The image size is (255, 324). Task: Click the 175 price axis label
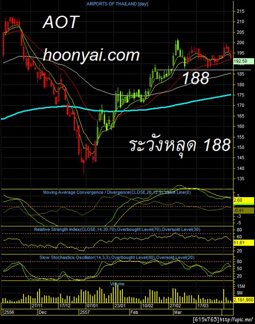click(x=241, y=95)
